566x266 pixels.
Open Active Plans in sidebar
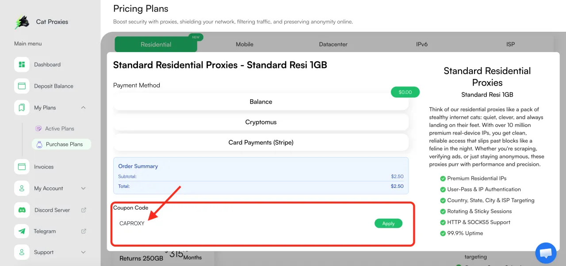coord(59,128)
